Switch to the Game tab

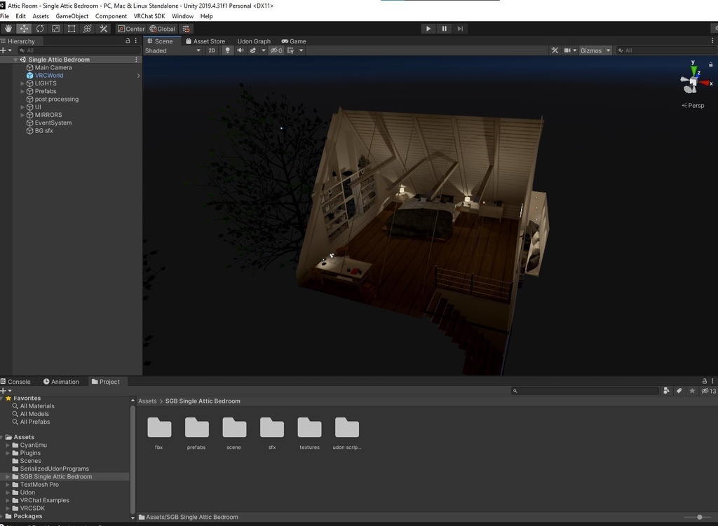[294, 41]
